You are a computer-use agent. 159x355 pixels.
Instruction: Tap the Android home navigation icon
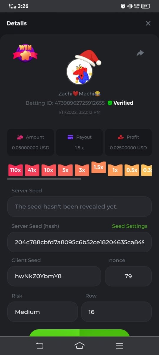pos(79,346)
